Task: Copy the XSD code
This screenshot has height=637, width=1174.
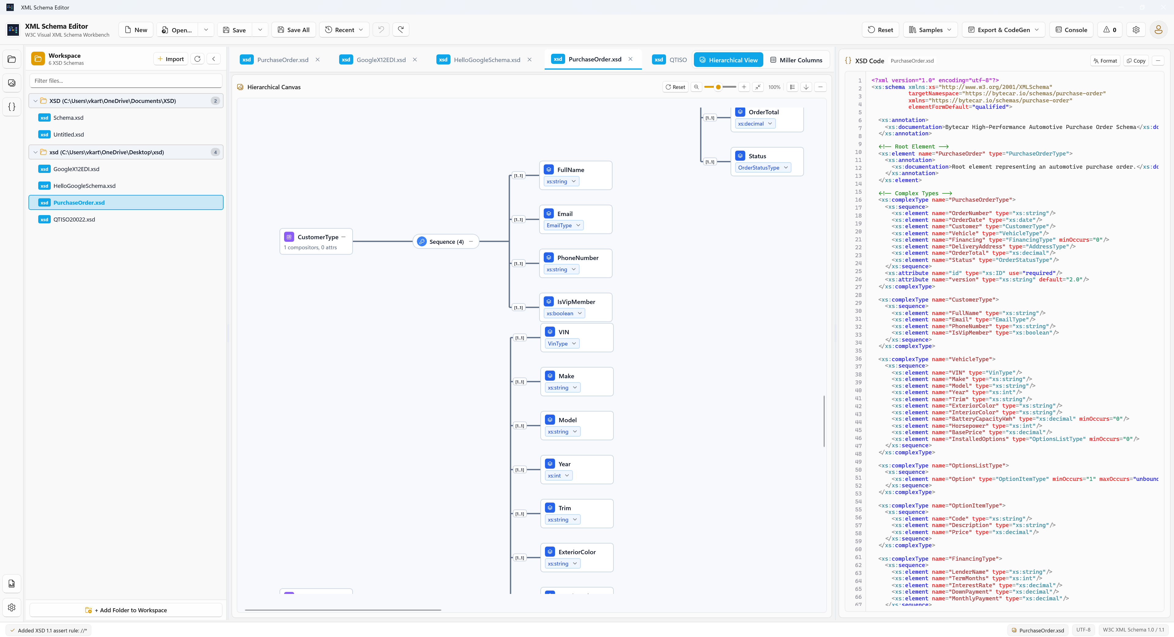Action: point(1136,60)
